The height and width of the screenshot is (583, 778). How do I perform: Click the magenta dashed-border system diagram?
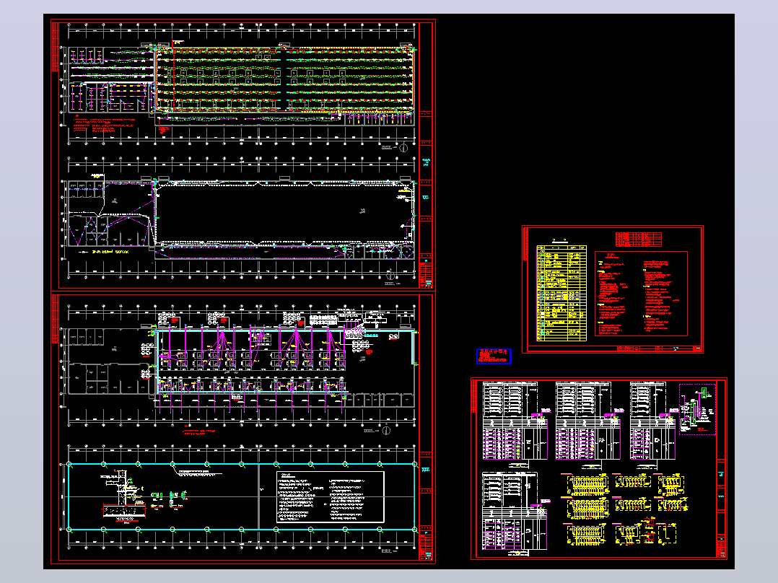point(698,409)
